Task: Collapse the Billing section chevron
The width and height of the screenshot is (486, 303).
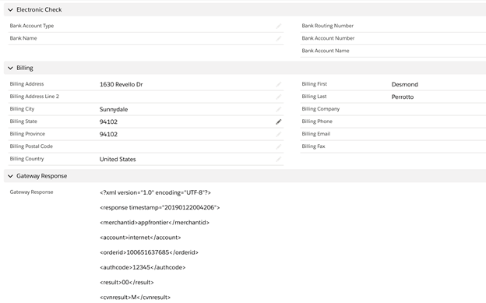Action: [x=10, y=68]
